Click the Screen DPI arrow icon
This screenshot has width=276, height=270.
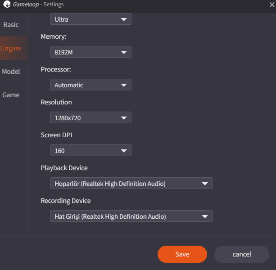point(124,151)
